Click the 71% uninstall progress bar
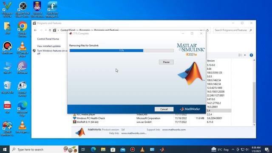The image size is (272, 153). tap(122, 51)
